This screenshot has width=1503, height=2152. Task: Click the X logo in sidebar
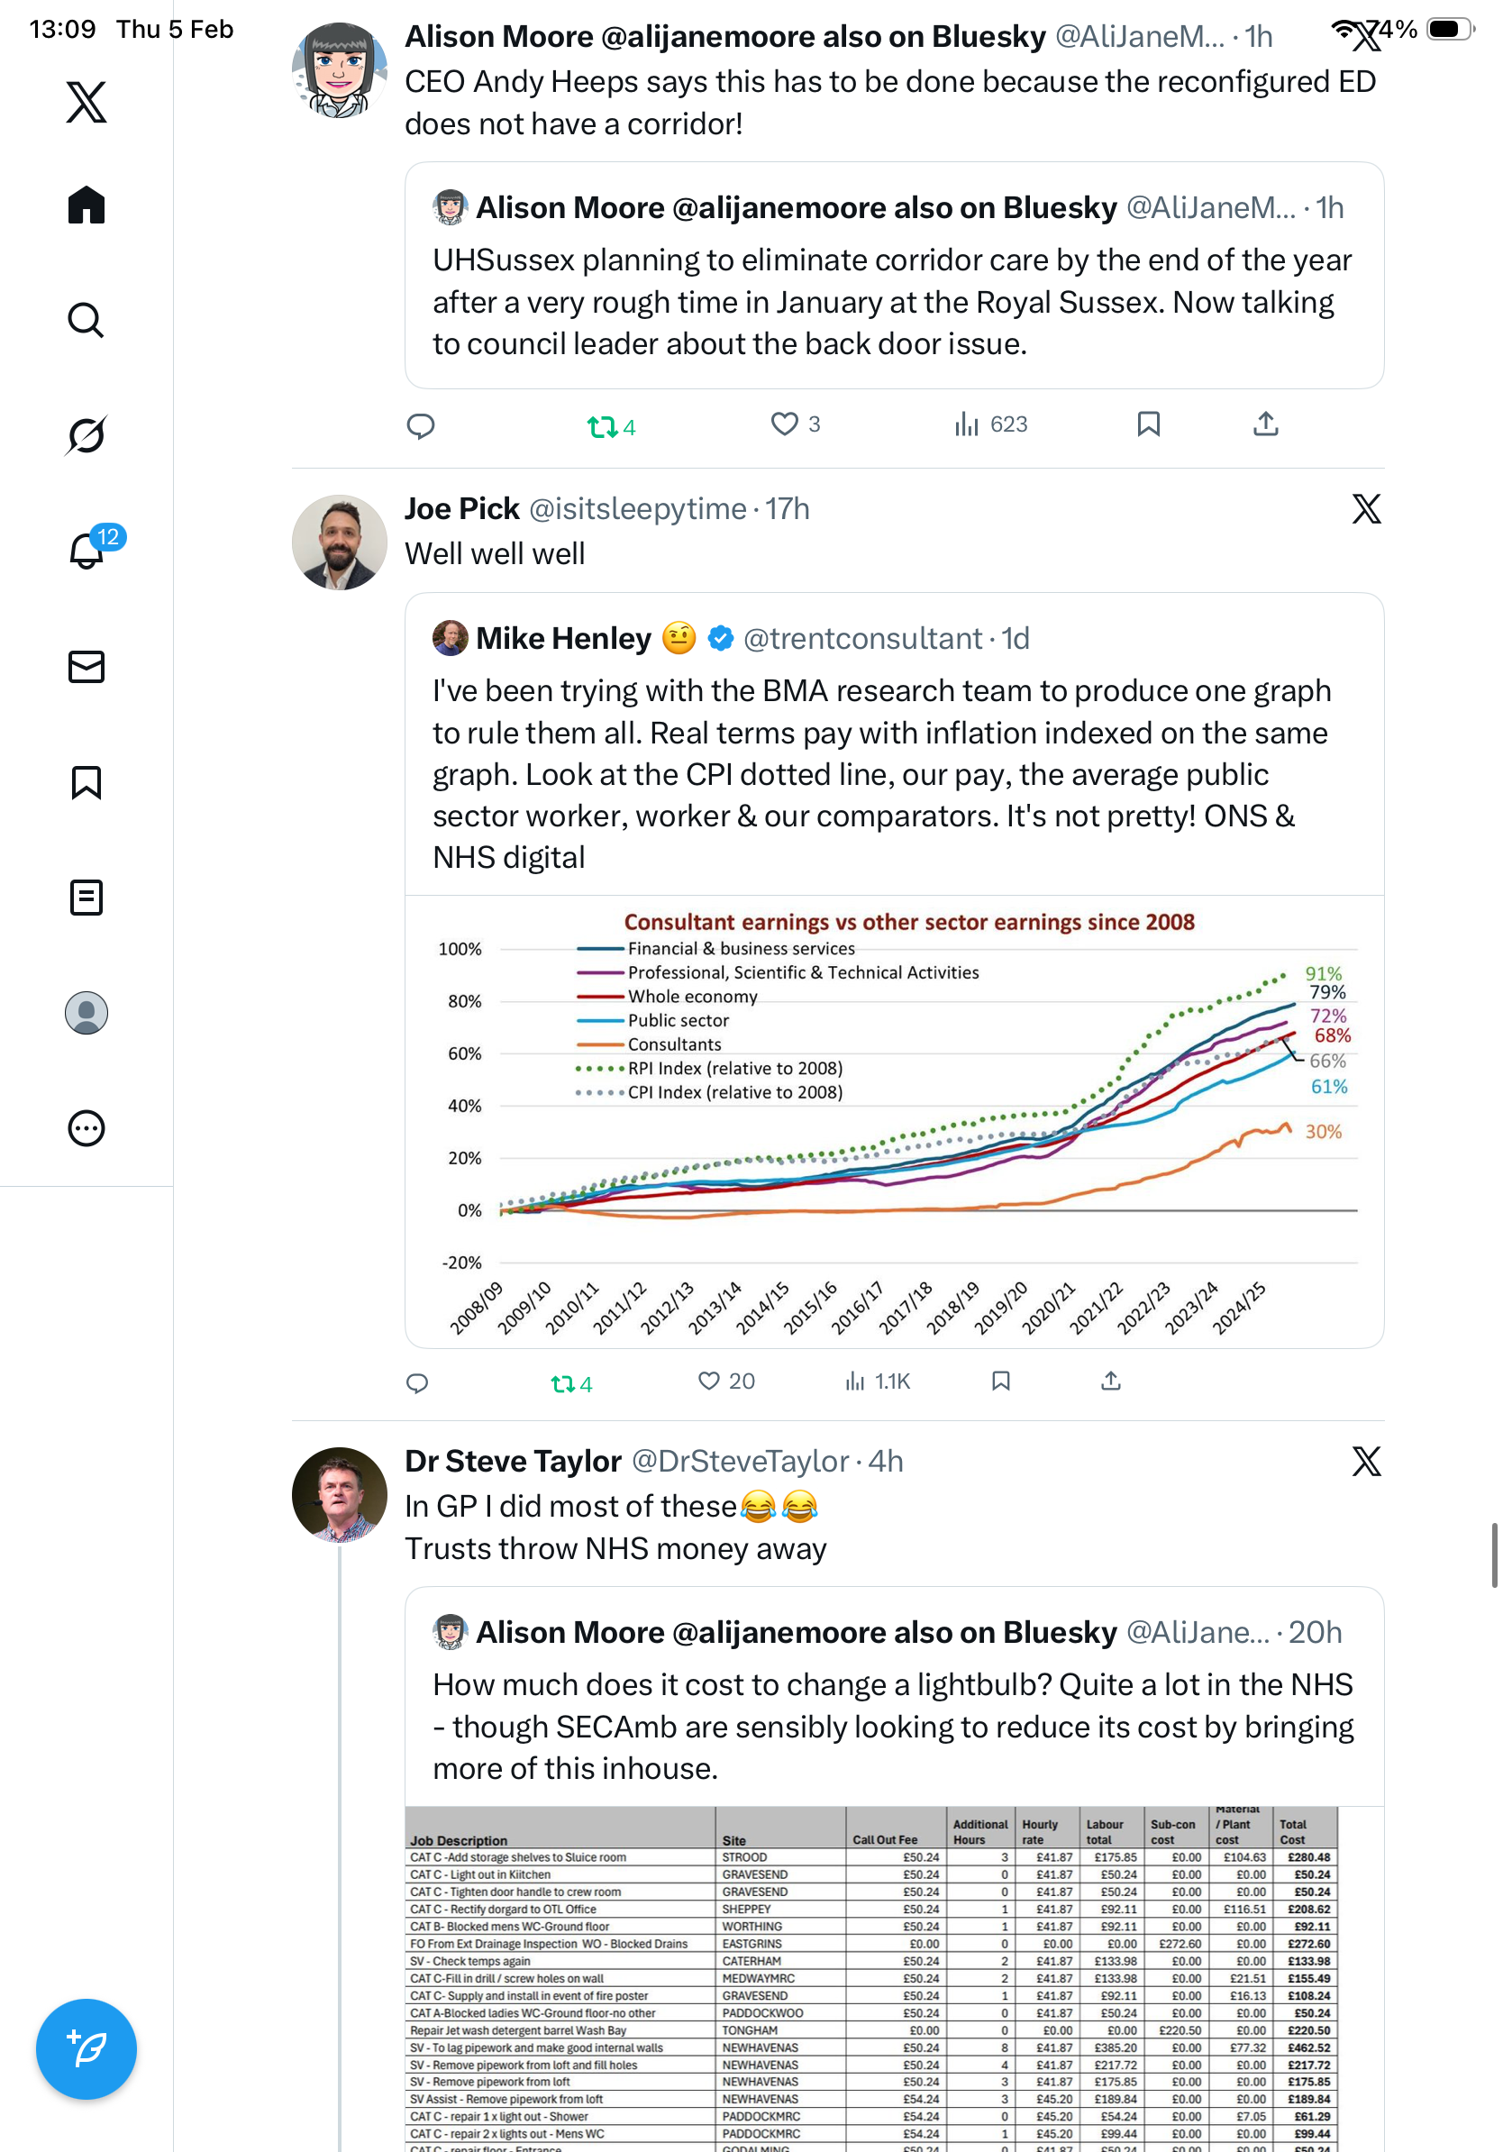(87, 101)
